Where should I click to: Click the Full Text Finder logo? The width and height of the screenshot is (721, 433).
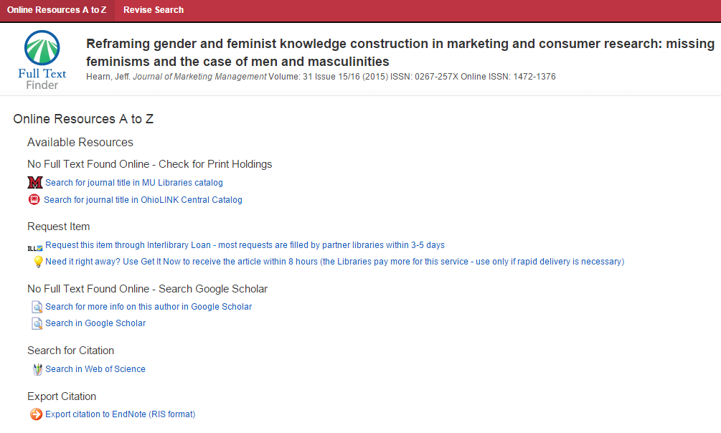click(42, 60)
